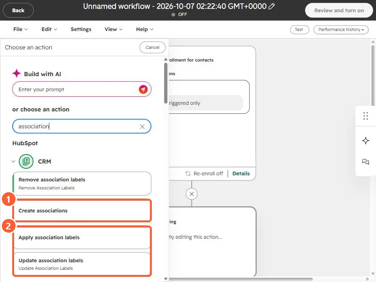Send the AI prompt with paper plane icon

point(143,89)
